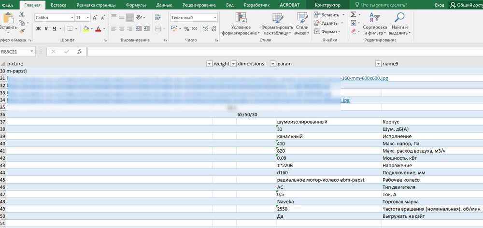This screenshot has height=228, width=483.
Task: Align cell text left
Action: pyautogui.click(x=114, y=28)
